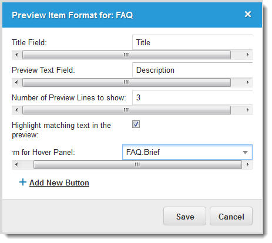Cancel the preview format changes
This screenshot has height=243, width=272.
tap(231, 216)
